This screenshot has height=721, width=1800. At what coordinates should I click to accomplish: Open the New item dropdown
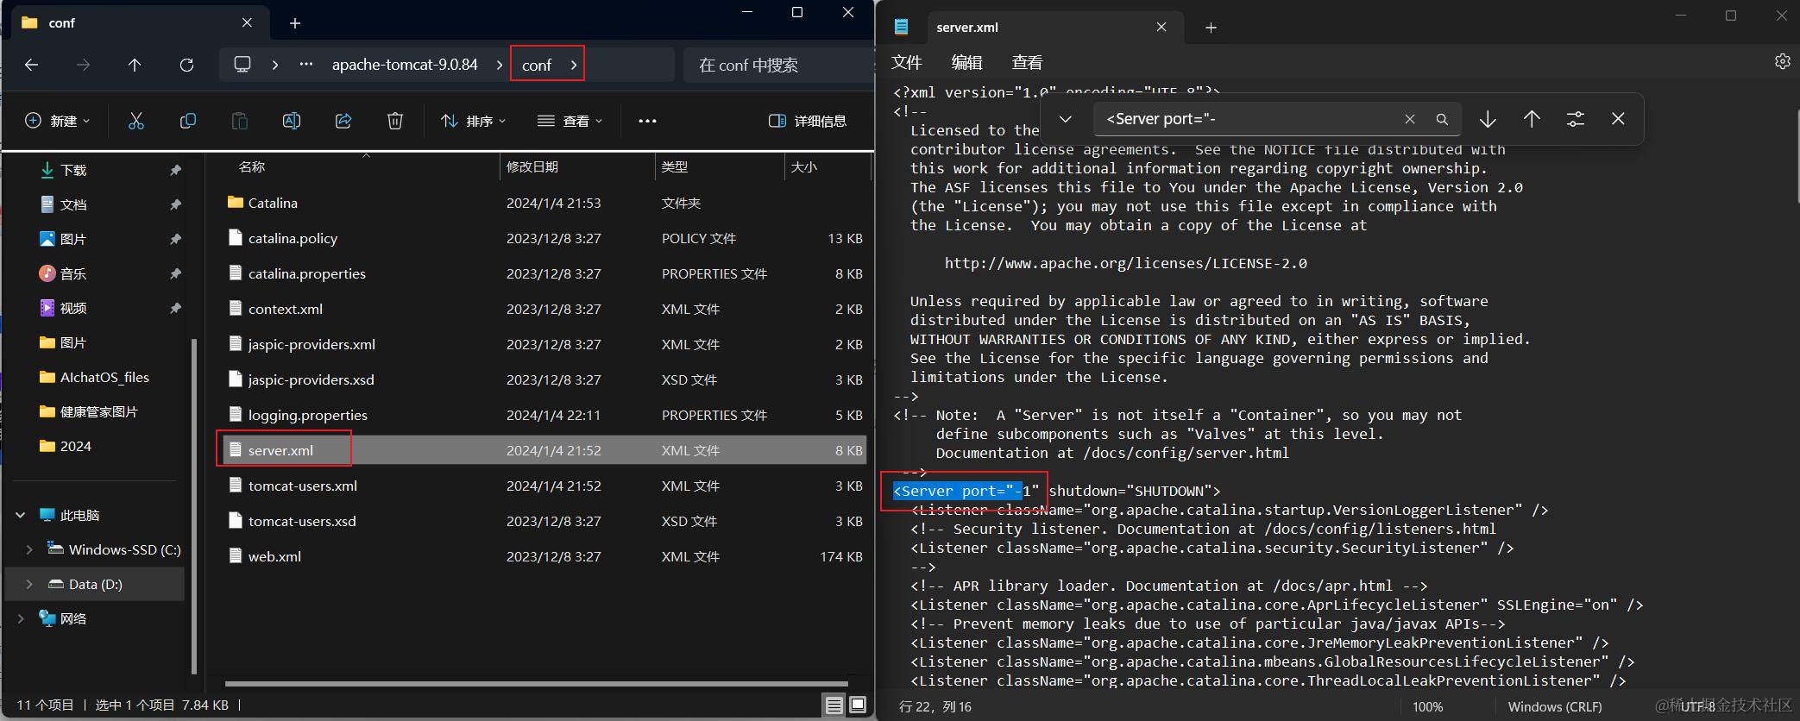tap(57, 121)
